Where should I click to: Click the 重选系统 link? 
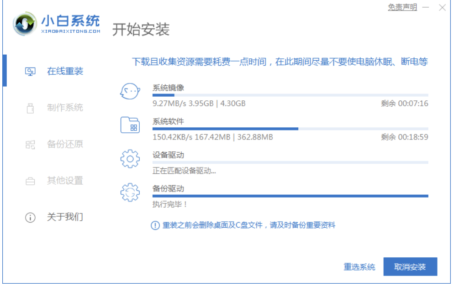tap(359, 267)
